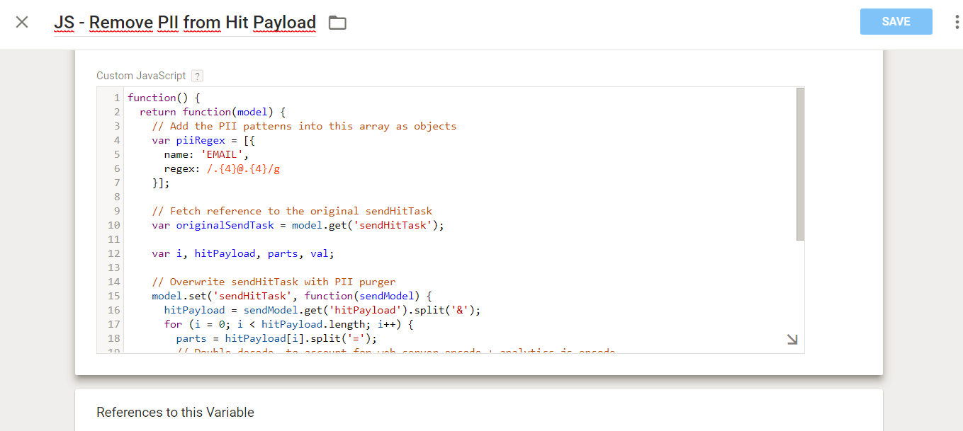Close the variable editor with the X
The width and height of the screenshot is (963, 431).
(22, 22)
